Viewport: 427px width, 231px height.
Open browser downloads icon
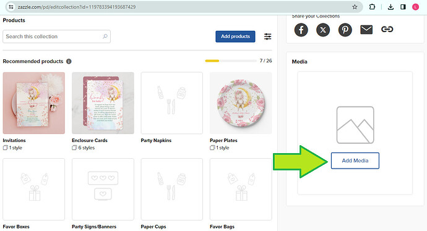390,7
